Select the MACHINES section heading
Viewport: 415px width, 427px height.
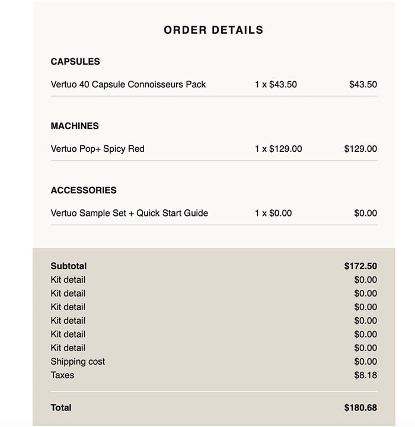pyautogui.click(x=75, y=126)
